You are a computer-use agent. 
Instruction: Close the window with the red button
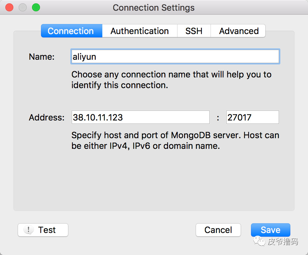pos(9,7)
